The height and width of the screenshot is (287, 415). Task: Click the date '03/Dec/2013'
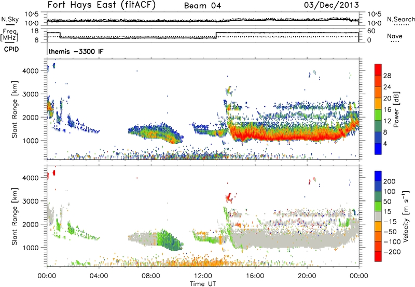331,5
